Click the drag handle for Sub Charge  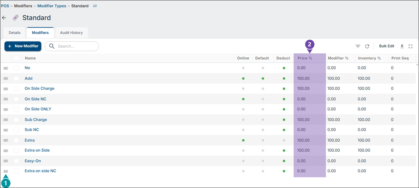pyautogui.click(x=6, y=120)
